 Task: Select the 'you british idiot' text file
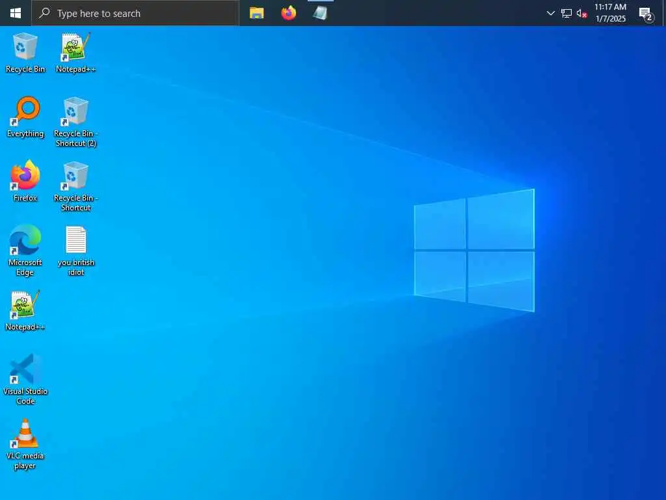[x=75, y=251]
